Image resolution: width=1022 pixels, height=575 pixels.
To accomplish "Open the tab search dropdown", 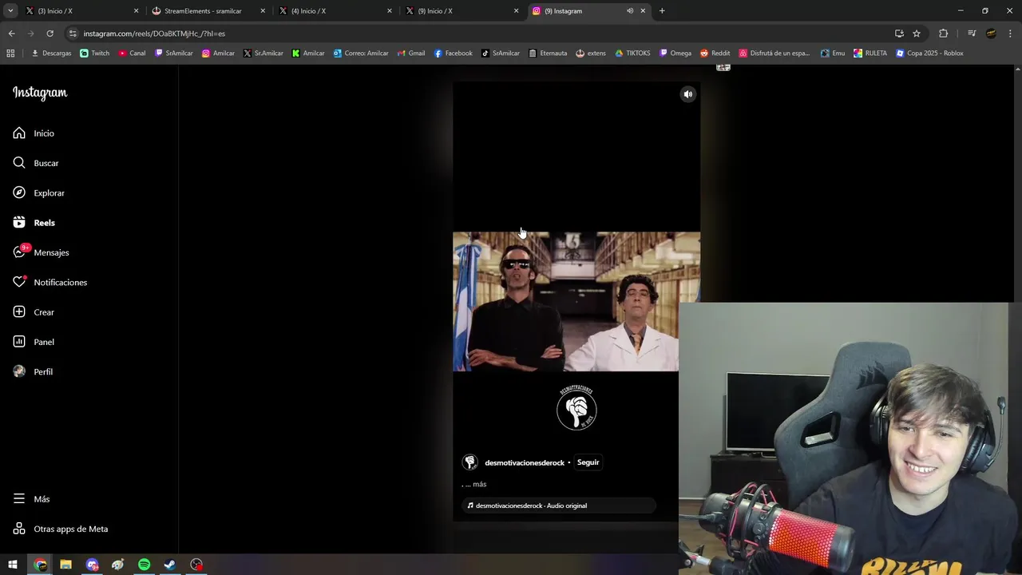I will click(10, 11).
